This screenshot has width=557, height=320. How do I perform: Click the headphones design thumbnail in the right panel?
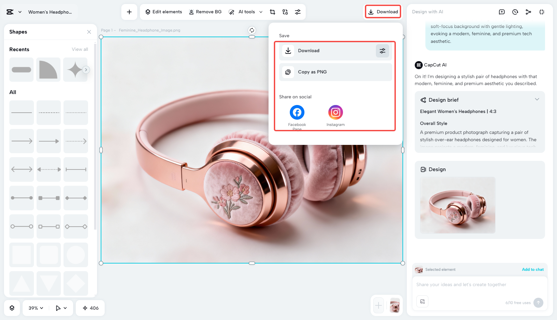(x=458, y=205)
